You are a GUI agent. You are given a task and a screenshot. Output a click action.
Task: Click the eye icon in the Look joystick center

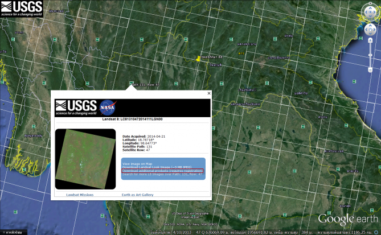tap(370, 12)
